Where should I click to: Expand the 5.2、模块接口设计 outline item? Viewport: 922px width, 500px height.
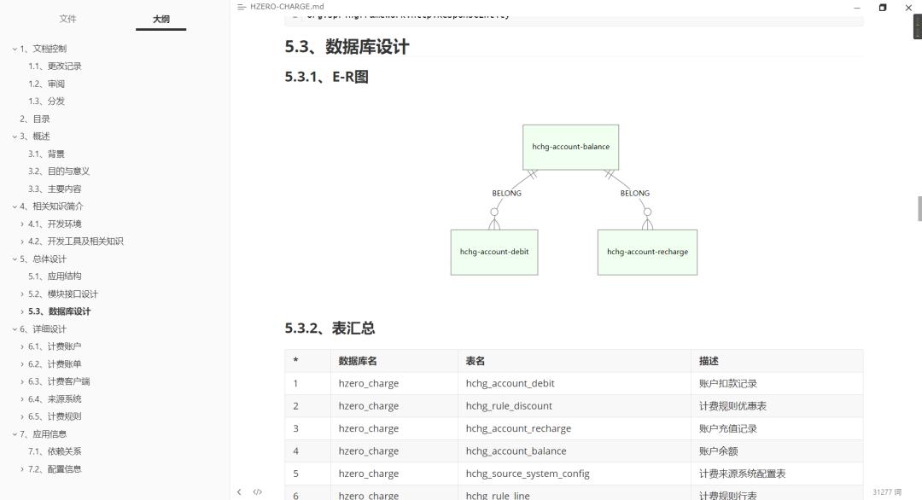click(x=22, y=294)
